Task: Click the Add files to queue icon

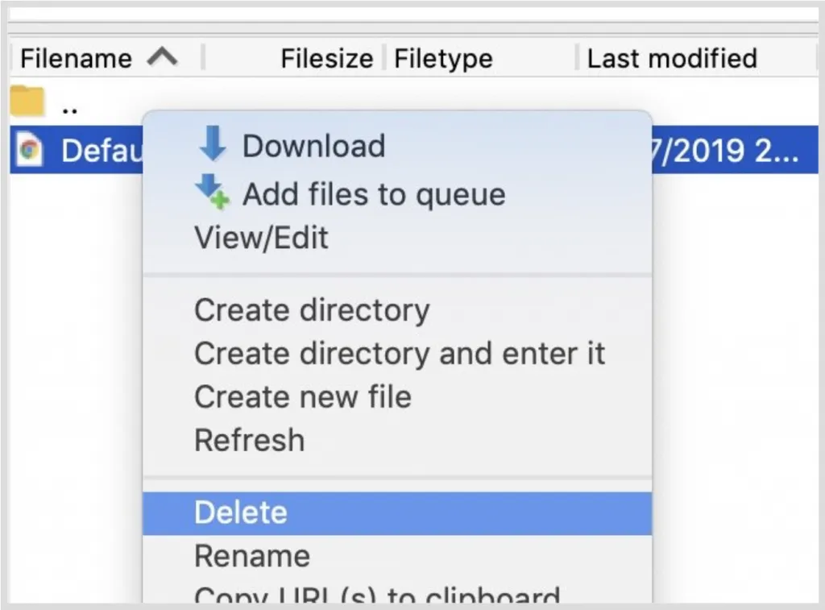Action: point(213,193)
